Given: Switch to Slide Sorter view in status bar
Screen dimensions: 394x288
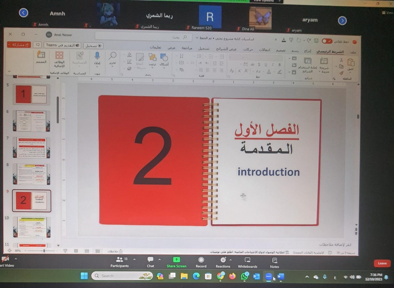Looking at the screenshot, I should [87, 251].
